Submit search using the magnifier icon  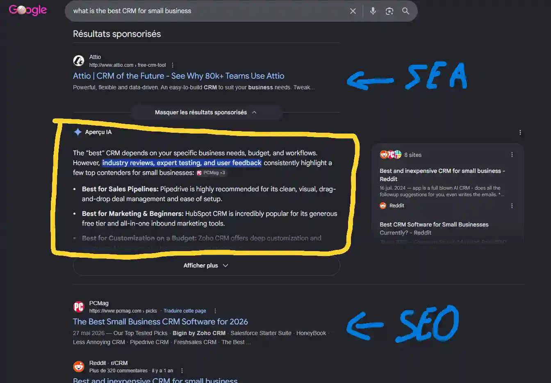(405, 11)
